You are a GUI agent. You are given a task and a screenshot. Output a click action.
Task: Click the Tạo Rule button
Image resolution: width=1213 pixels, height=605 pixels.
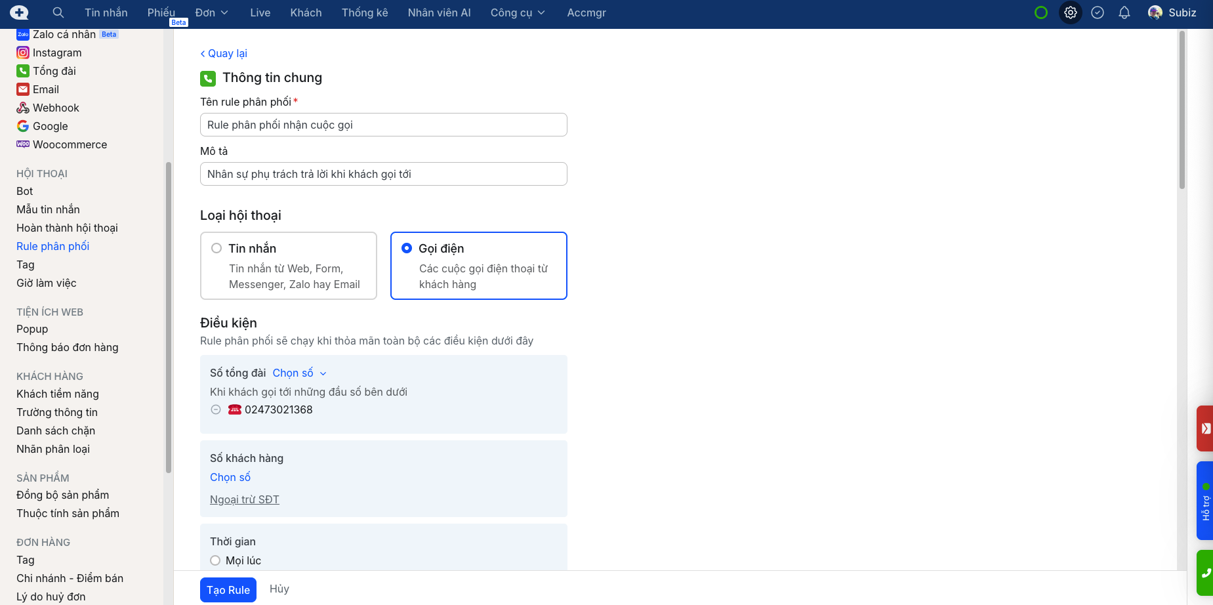tap(228, 590)
